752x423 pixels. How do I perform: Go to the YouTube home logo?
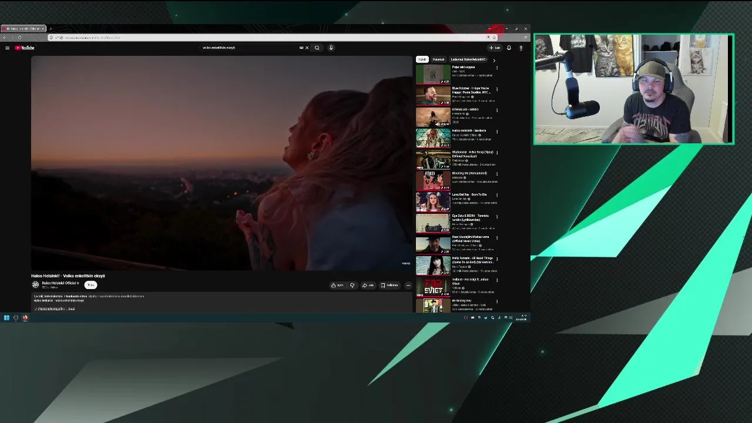click(25, 48)
